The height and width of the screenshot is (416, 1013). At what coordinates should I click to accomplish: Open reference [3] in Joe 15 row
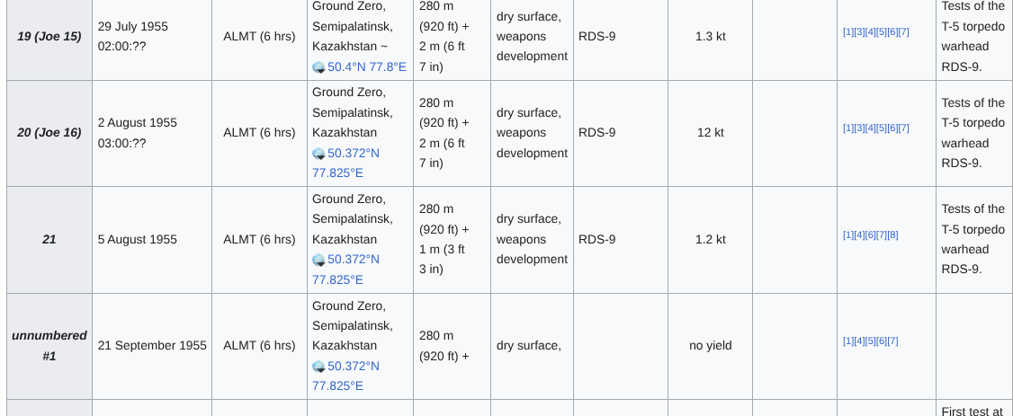[858, 32]
